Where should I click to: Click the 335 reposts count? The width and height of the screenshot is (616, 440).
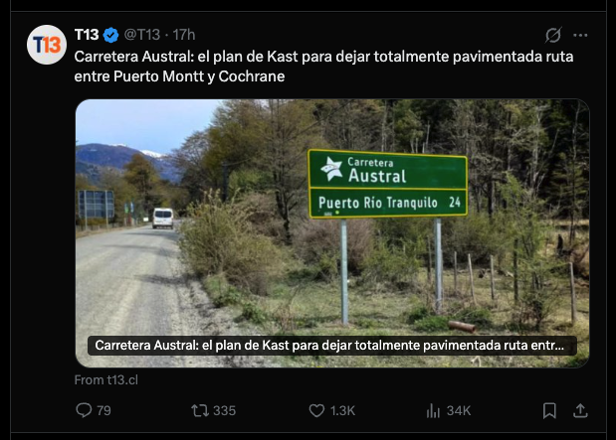pyautogui.click(x=224, y=410)
